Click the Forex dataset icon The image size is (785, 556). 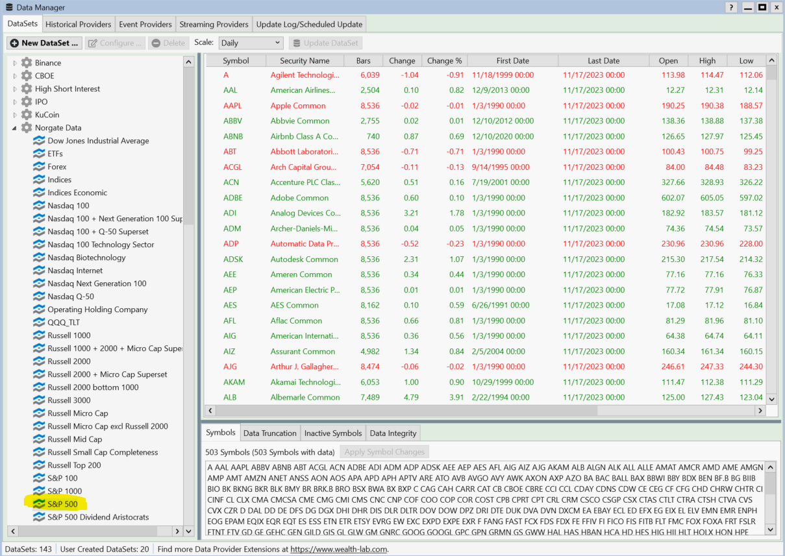tap(39, 167)
